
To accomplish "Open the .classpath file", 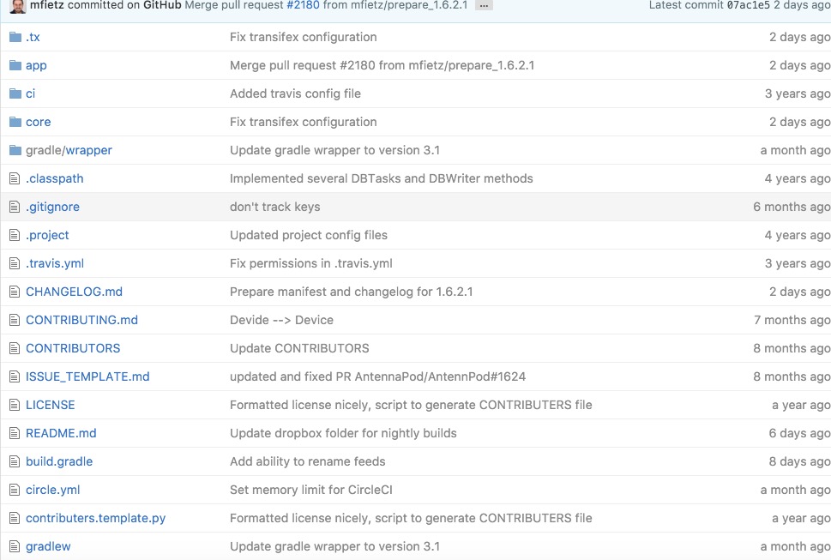I will 55,178.
